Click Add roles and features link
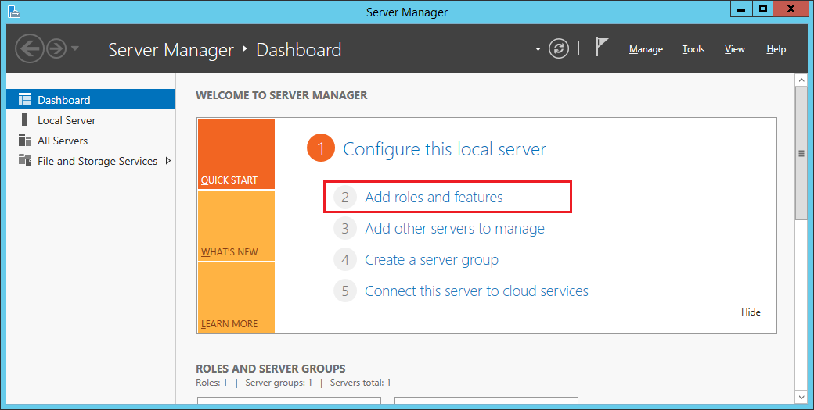This screenshot has height=410, width=814. (x=434, y=198)
